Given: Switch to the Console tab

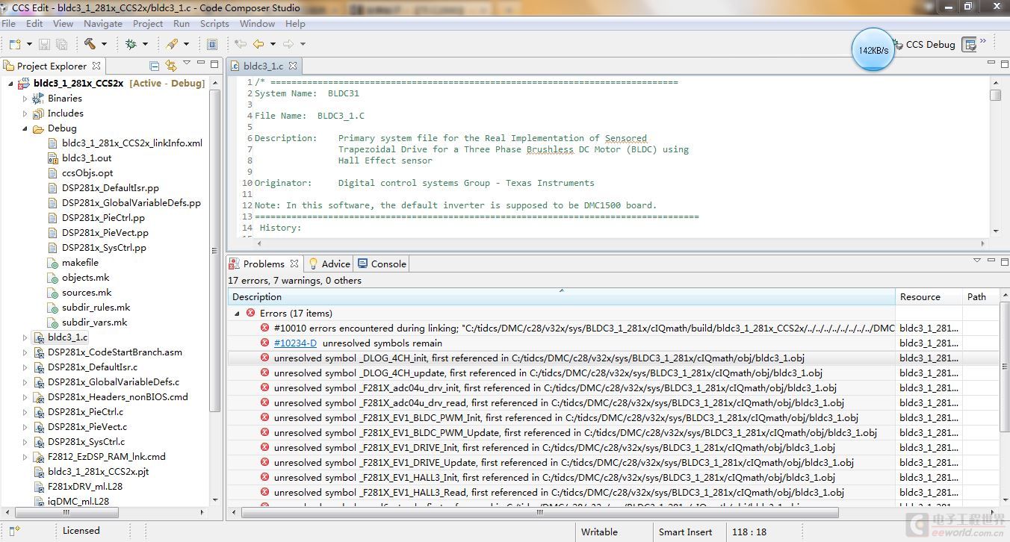Looking at the screenshot, I should tap(382, 264).
